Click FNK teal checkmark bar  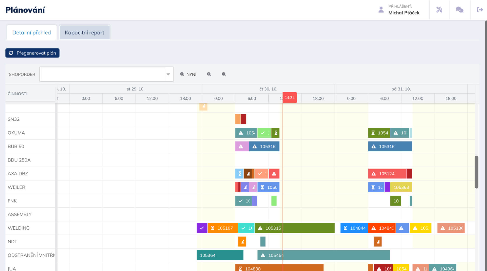[x=243, y=201]
